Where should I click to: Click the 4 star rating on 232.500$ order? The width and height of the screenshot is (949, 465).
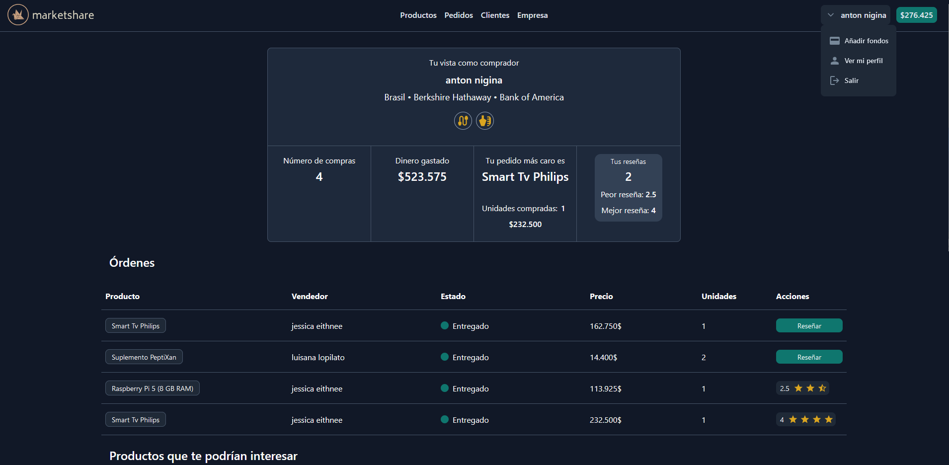click(806, 419)
